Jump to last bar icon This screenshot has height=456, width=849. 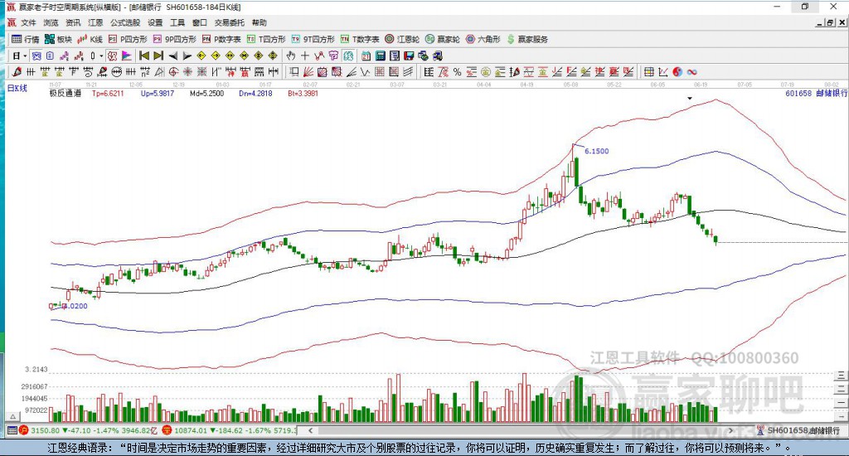158,56
